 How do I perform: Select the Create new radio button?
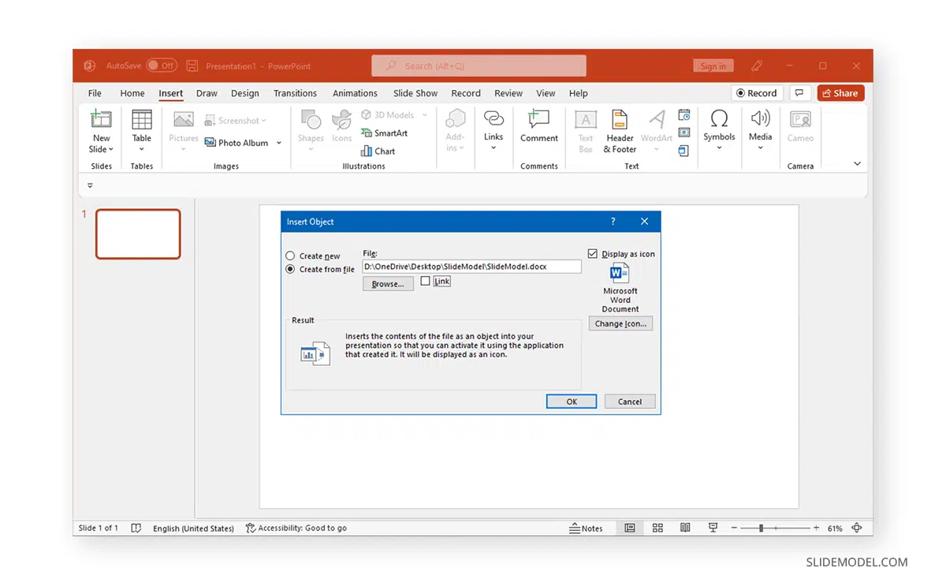290,256
